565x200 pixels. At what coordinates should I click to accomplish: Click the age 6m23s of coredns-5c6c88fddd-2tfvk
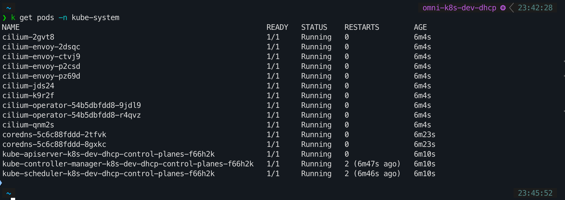425,135
